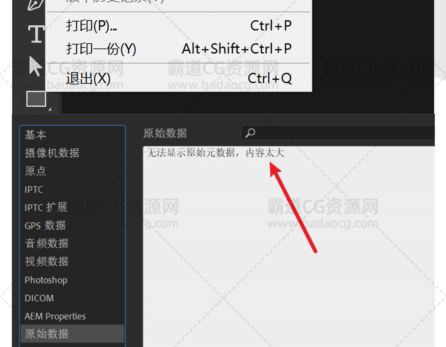Select the Rectangle shape tool
Image resolution: width=446 pixels, height=347 pixels.
tap(36, 99)
